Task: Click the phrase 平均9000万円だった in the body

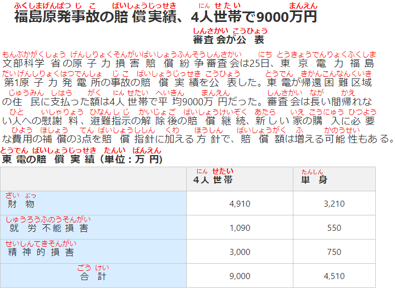Action: click(x=204, y=102)
